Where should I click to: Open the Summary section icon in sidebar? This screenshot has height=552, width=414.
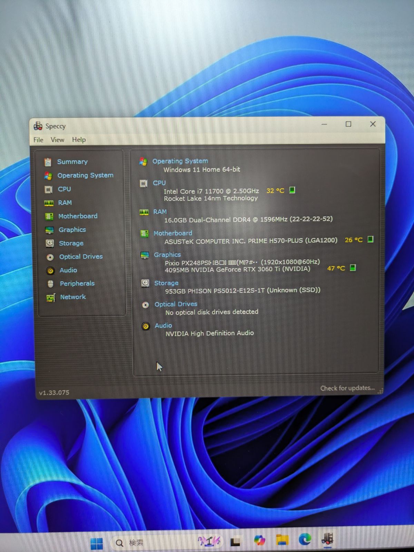click(x=48, y=162)
